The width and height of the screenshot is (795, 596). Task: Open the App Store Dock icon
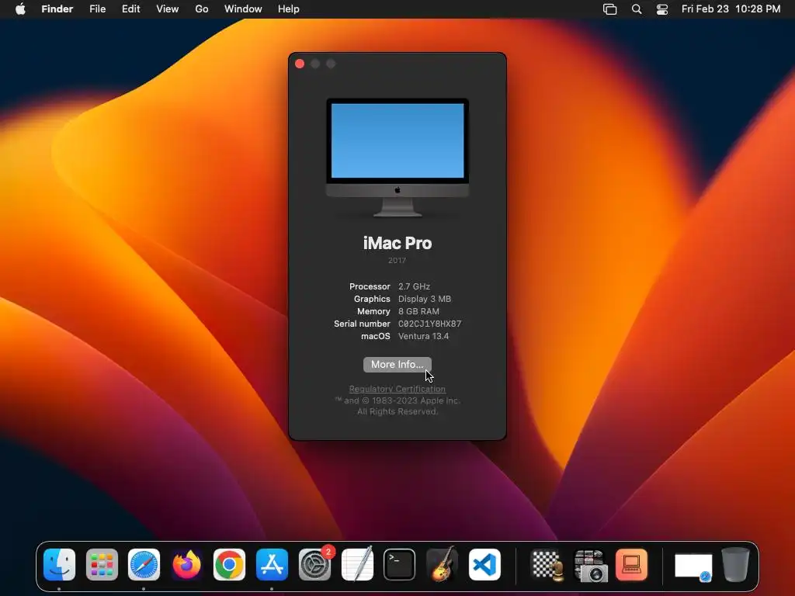[x=272, y=565]
